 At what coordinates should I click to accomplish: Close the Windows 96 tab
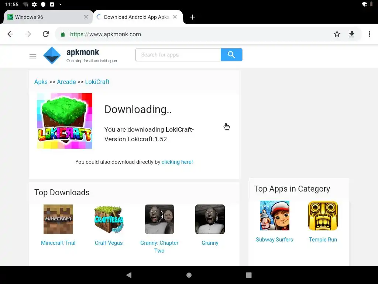pos(86,17)
